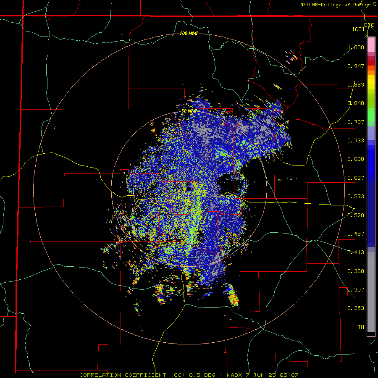Select the 1.000 value on the scale
This screenshot has width=378, height=378.
356,47
